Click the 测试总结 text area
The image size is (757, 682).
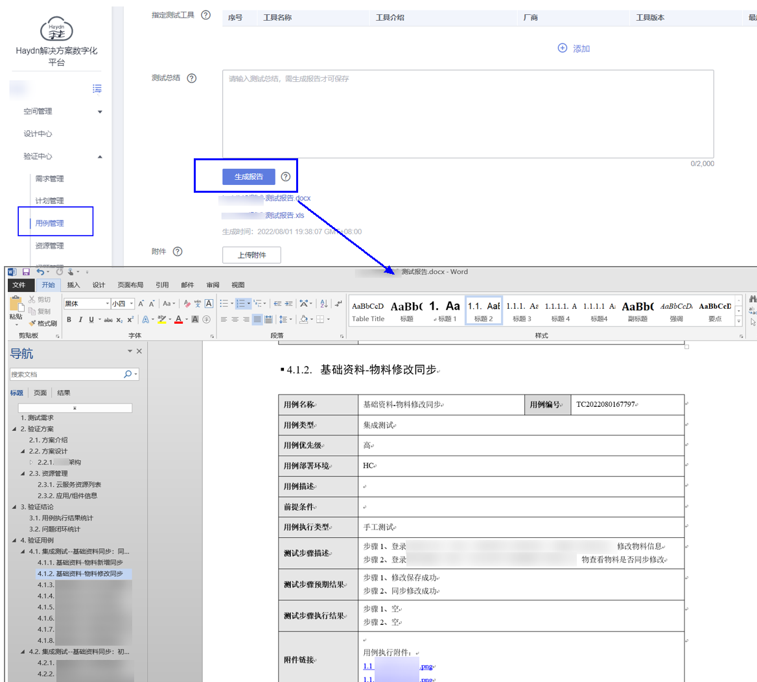[468, 114]
